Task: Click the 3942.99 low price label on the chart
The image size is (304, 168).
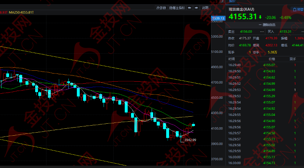Action: click(x=190, y=140)
